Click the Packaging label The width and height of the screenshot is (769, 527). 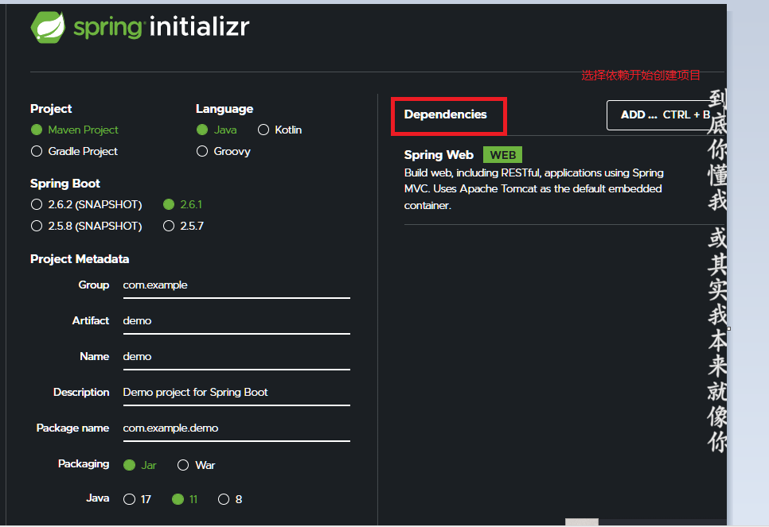click(x=84, y=464)
